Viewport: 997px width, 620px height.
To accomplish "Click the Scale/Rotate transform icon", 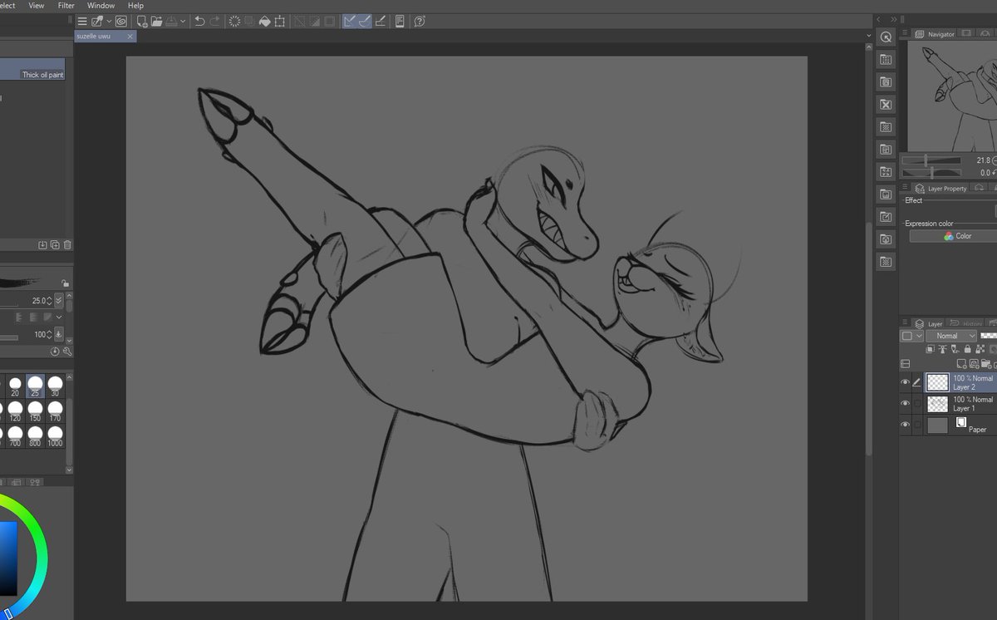I will pos(280,21).
